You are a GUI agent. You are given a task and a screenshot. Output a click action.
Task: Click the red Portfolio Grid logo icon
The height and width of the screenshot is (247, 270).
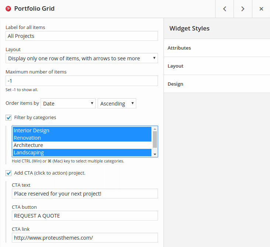[x=8, y=9]
